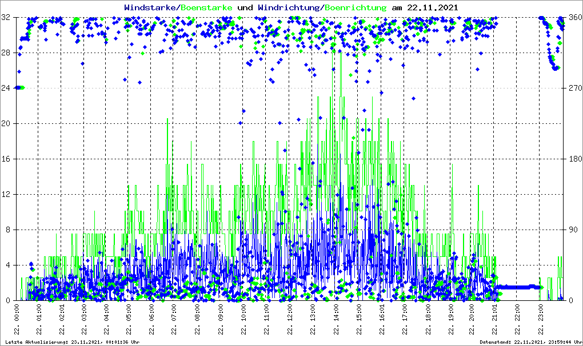
Task: Click the left y-axis label 16
Action: click(x=6, y=159)
